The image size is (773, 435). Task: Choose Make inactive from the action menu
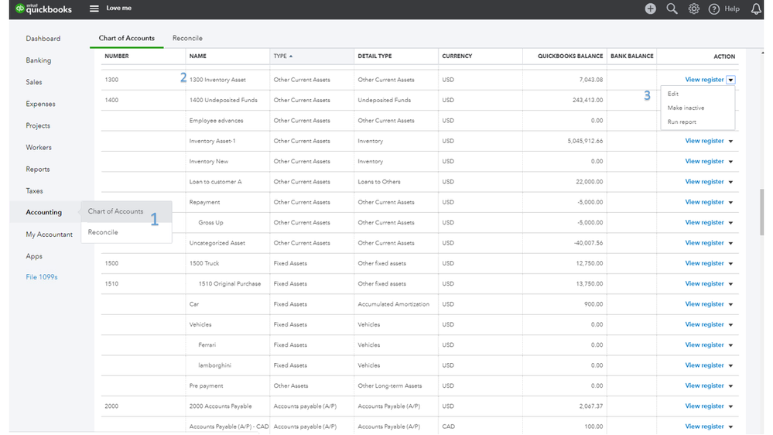click(x=686, y=108)
